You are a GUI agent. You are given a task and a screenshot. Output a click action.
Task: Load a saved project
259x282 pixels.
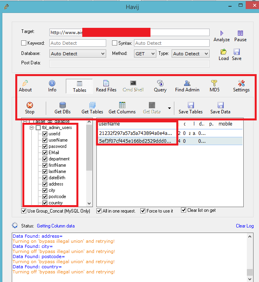[x=224, y=55]
